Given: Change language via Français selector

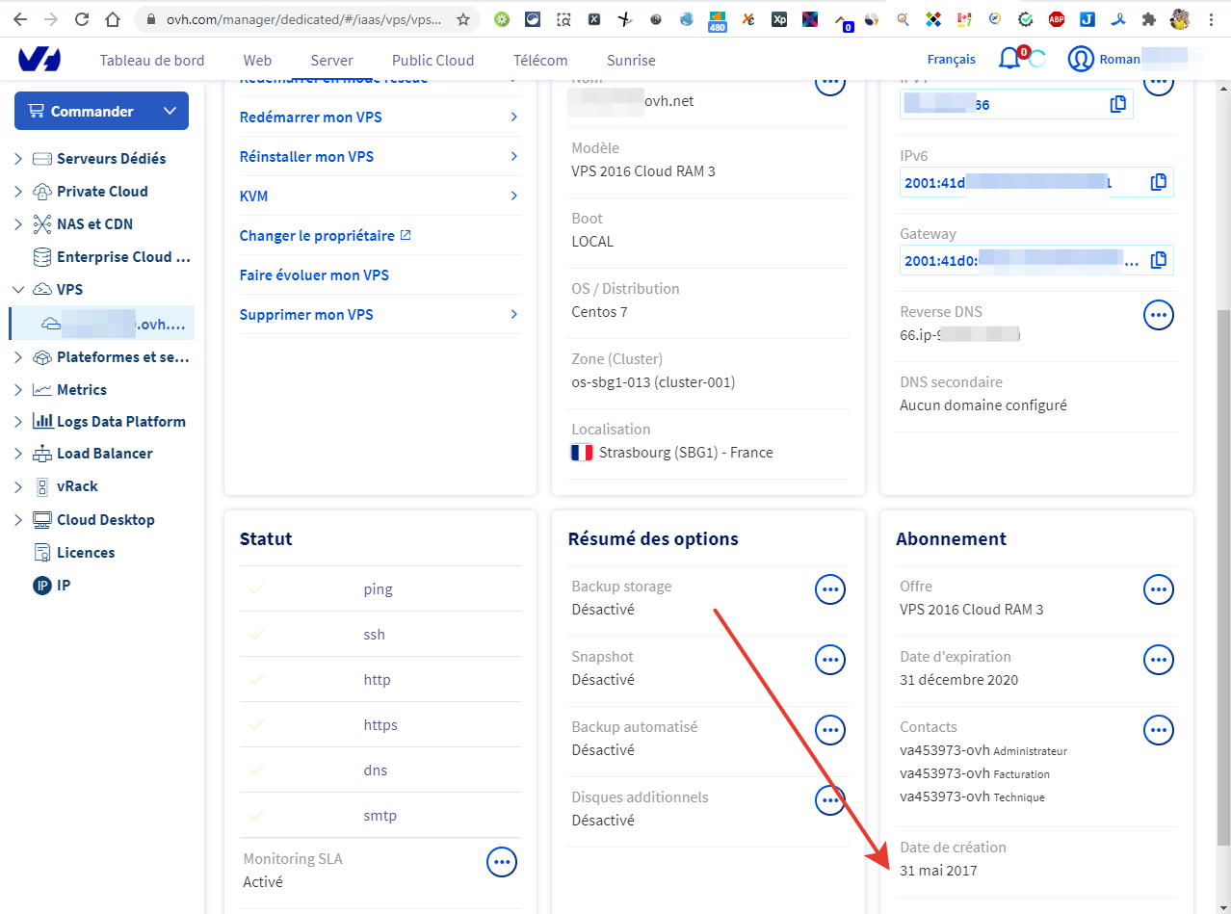Looking at the screenshot, I should 951,60.
